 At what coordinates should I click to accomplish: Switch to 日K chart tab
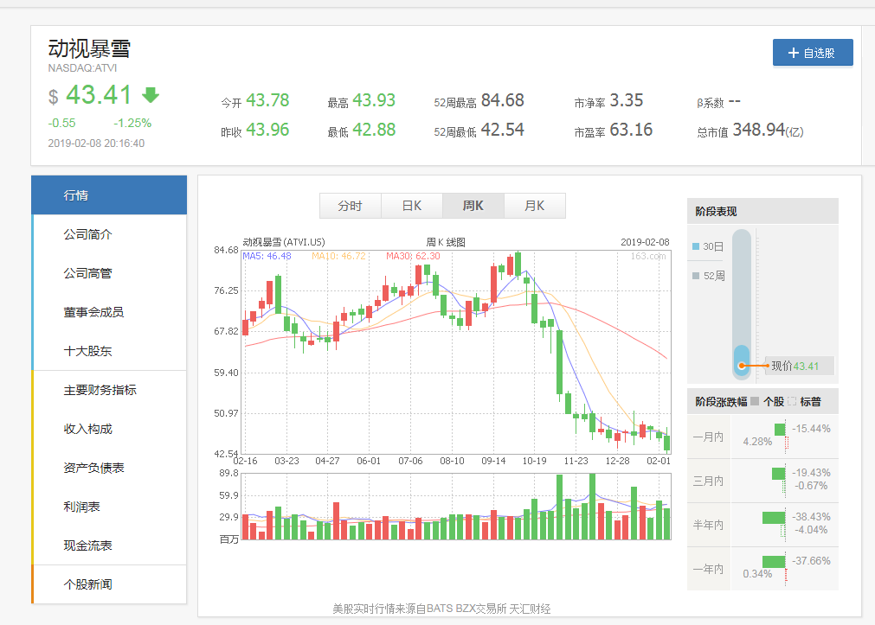pos(412,206)
